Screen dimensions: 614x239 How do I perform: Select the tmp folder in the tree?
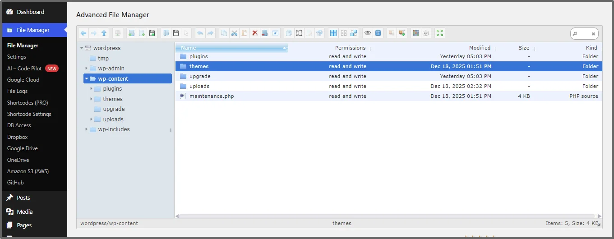[103, 58]
